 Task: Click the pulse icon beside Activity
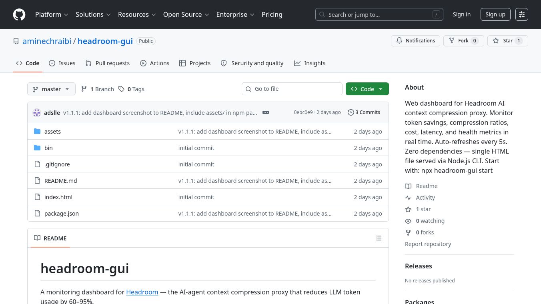click(x=408, y=198)
